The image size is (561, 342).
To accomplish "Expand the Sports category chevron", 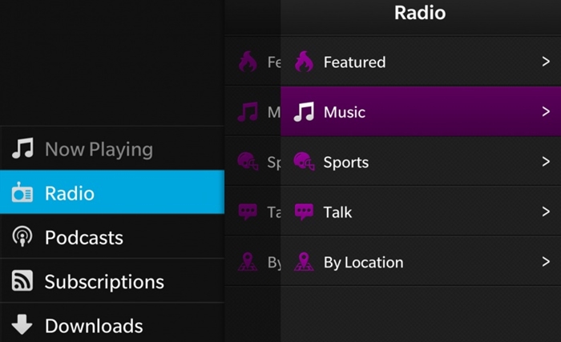I will coord(546,162).
